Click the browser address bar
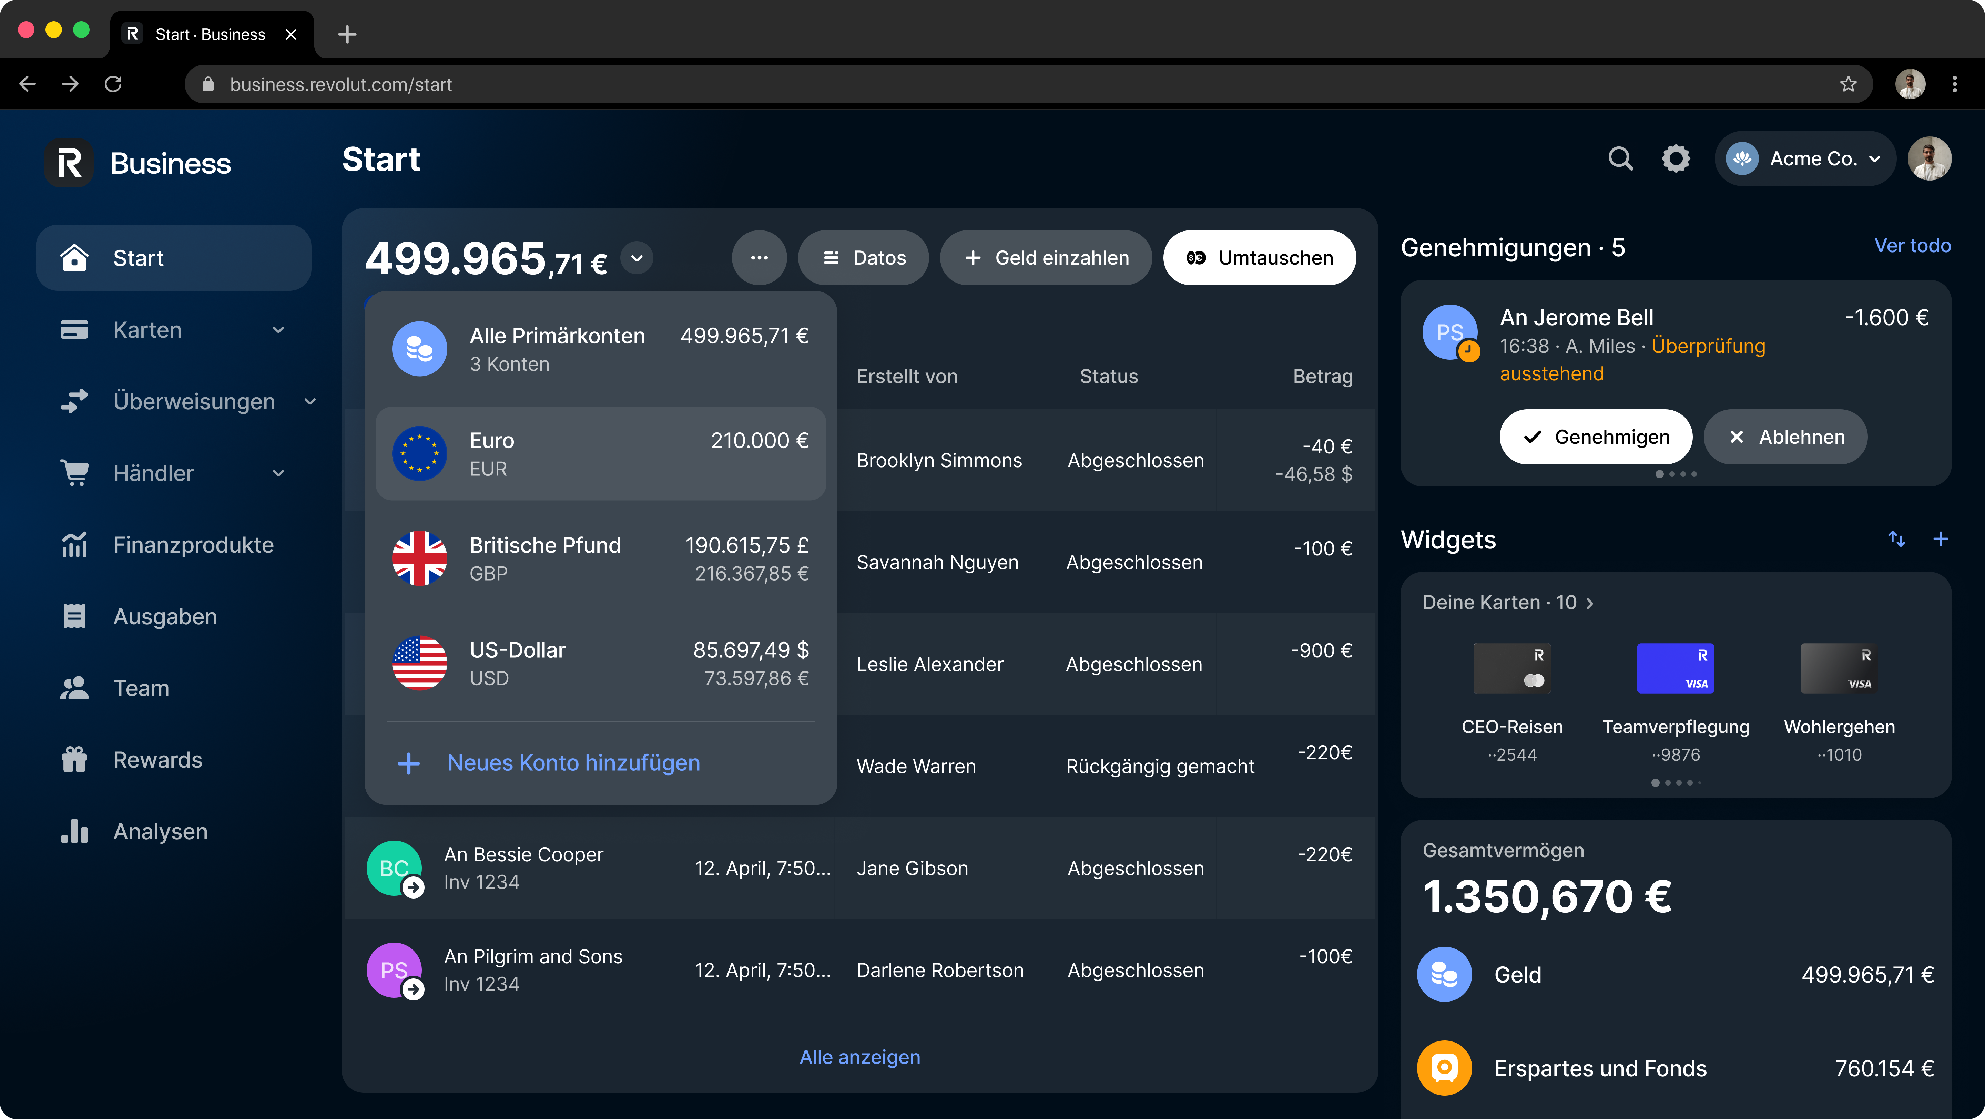1985x1119 pixels. tap(1028, 84)
